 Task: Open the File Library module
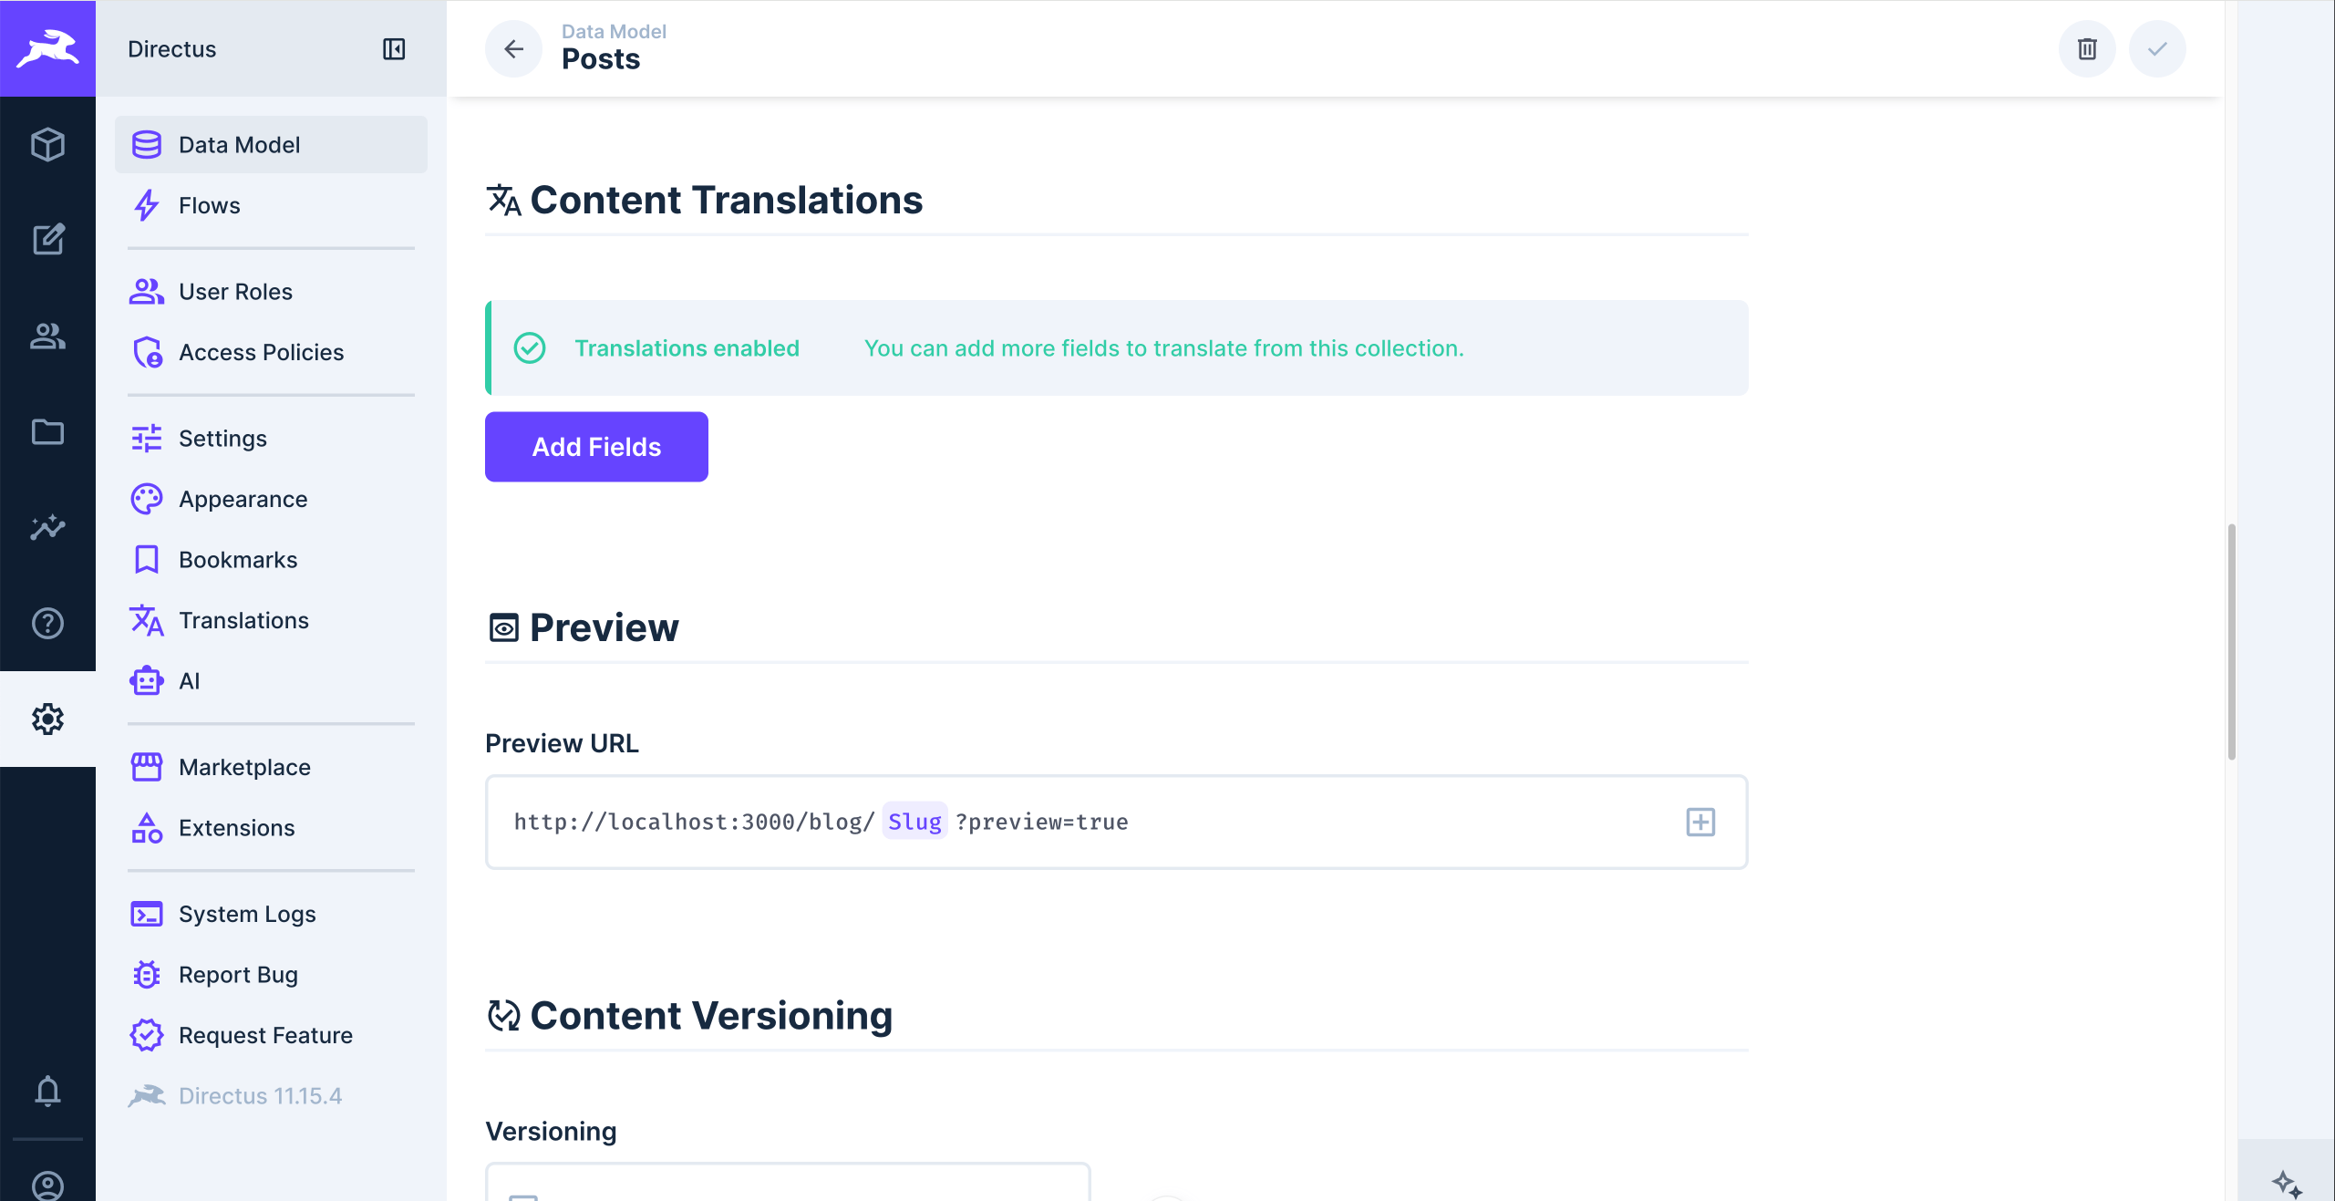[47, 432]
